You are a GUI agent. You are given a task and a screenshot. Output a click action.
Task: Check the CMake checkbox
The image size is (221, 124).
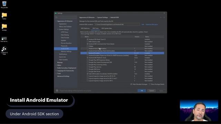point(87,46)
